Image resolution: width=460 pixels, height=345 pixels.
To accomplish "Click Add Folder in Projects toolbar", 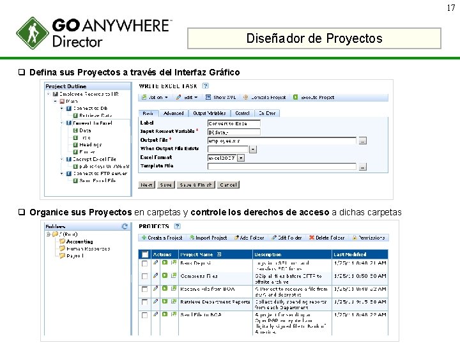I will click(249, 238).
